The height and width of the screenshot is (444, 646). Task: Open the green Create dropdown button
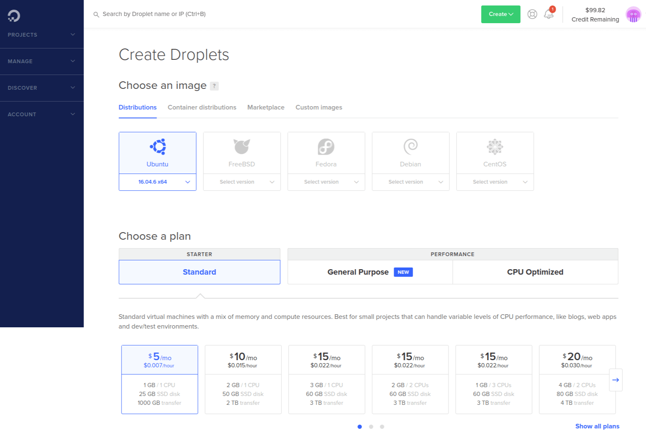501,14
